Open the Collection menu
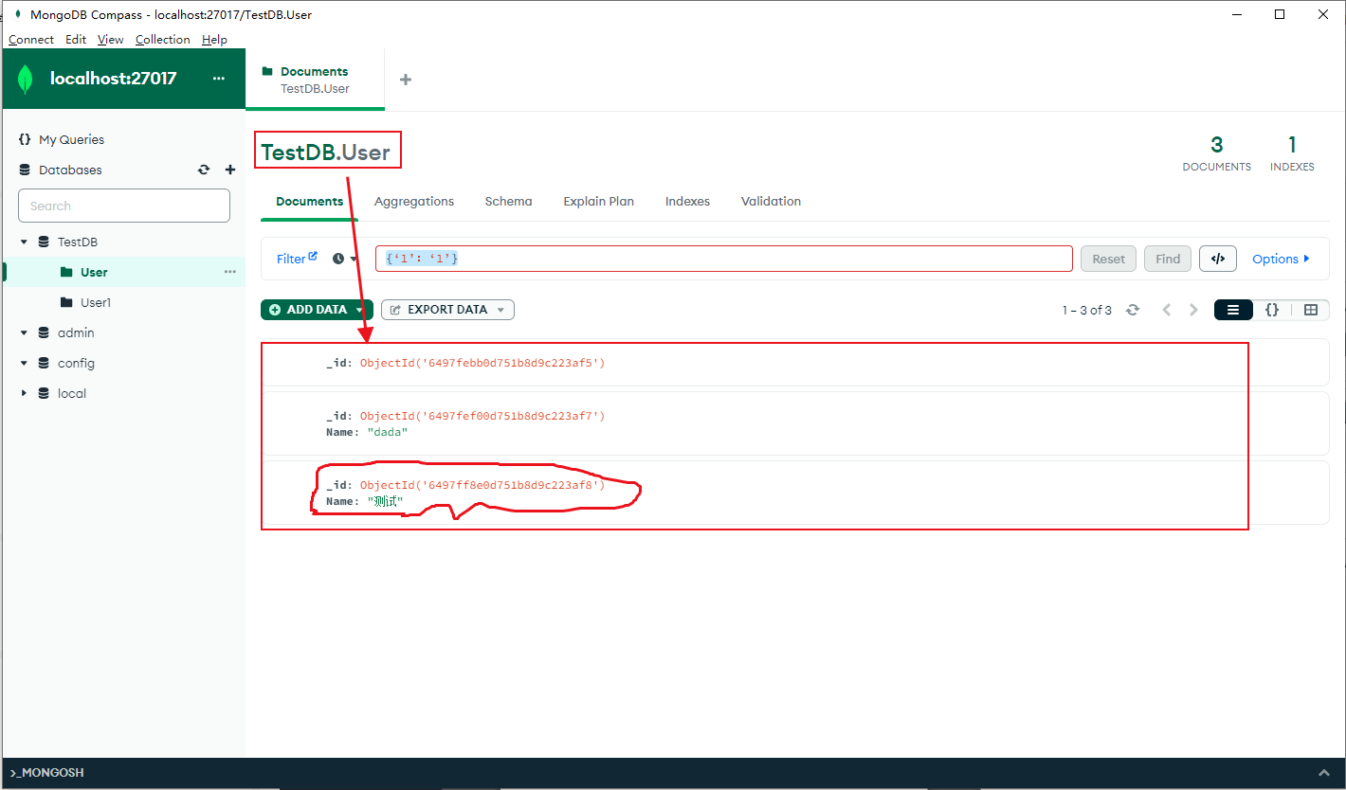The image size is (1346, 790). 163,40
